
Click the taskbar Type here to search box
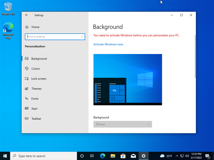44,156
